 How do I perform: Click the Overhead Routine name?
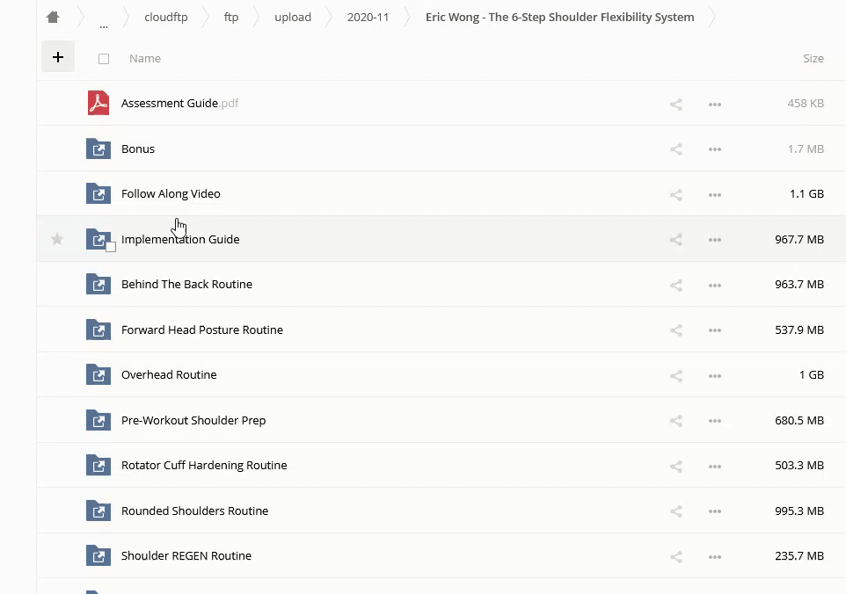click(169, 374)
